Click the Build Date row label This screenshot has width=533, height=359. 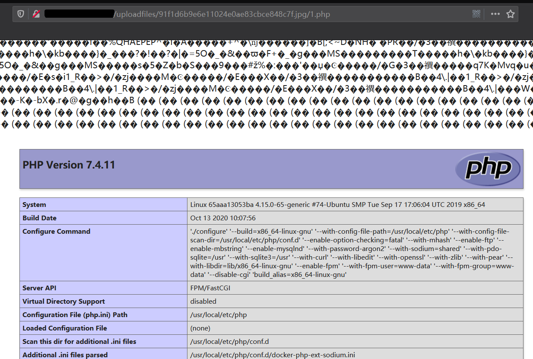[x=39, y=218]
